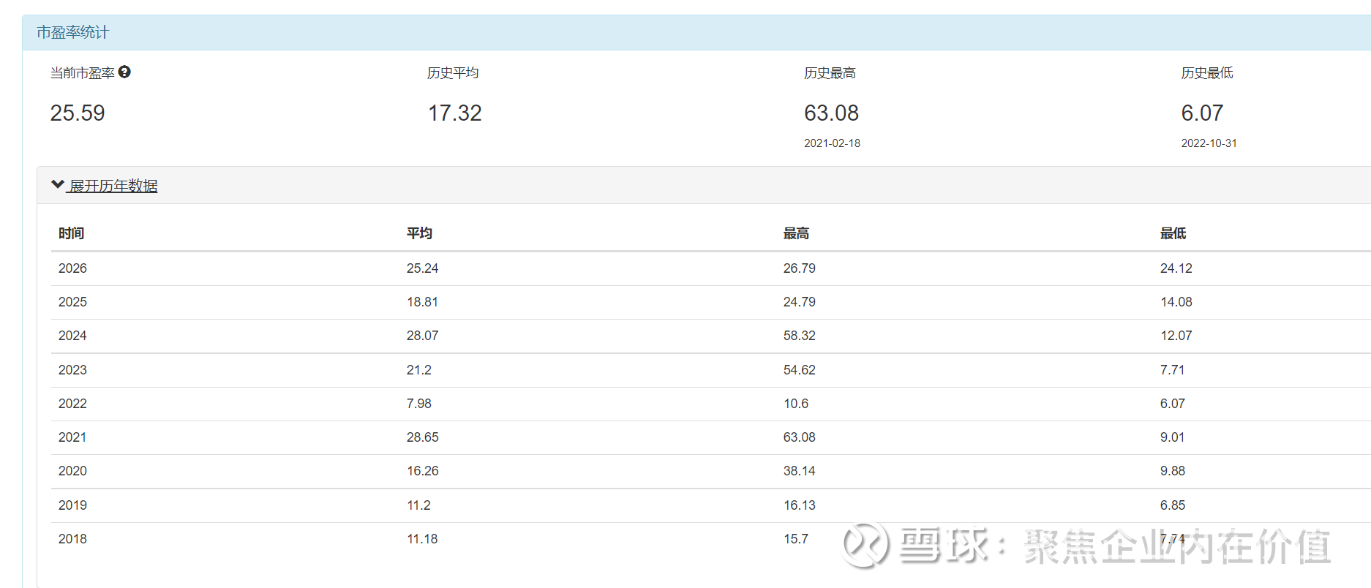Viewport: 1371px width, 588px height.
Task: Click the chevron arrow before 展开历年数据
Action: click(57, 184)
